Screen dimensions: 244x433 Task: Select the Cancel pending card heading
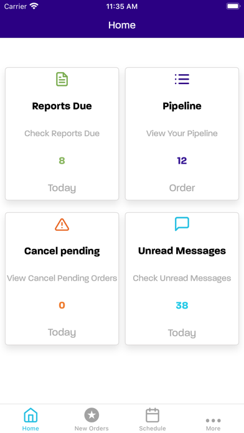click(x=62, y=251)
